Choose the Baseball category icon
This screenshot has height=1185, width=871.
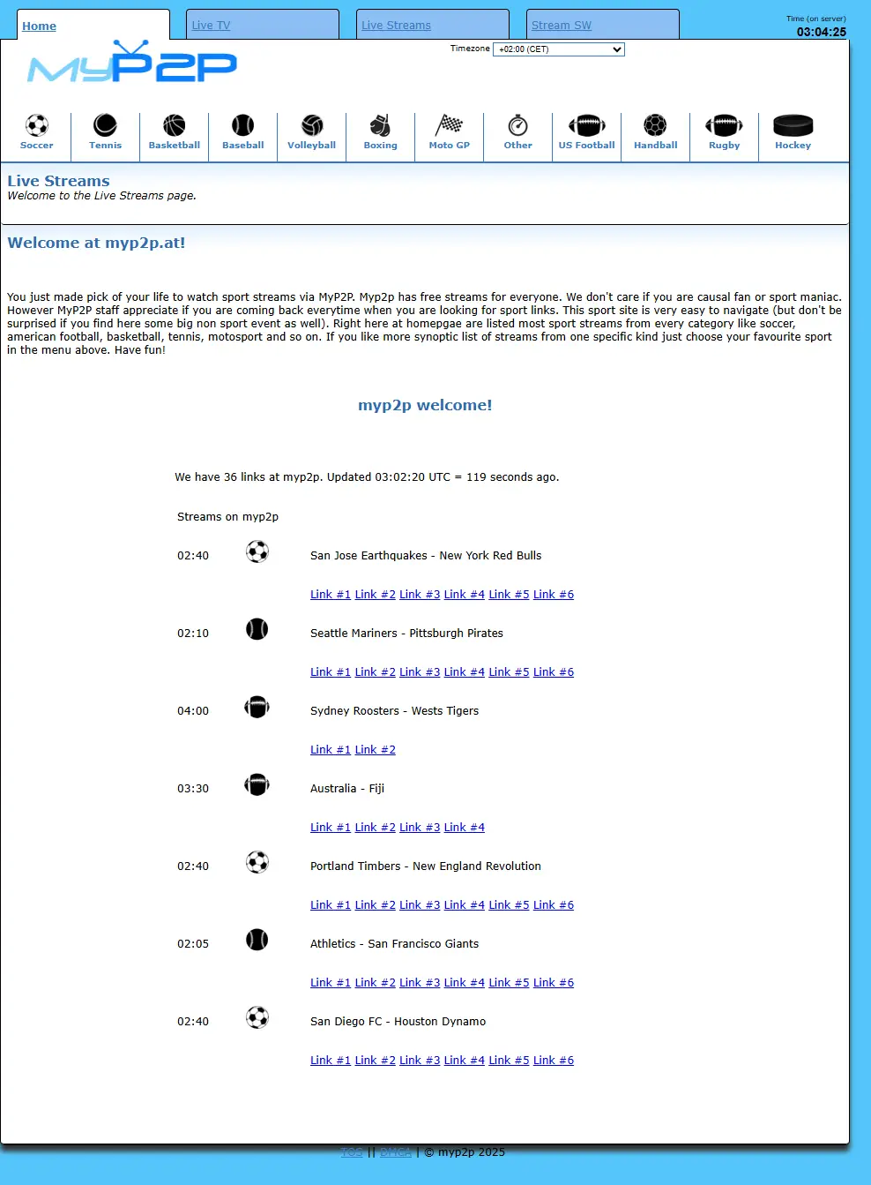243,125
